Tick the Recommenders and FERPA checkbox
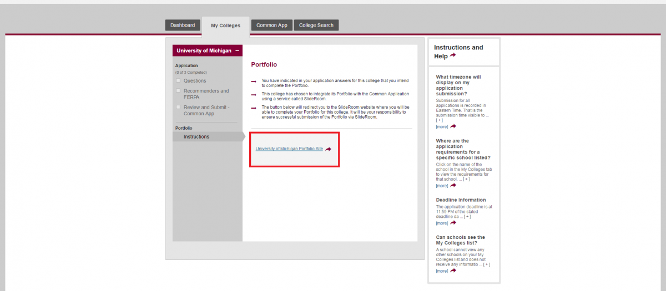 coord(178,90)
